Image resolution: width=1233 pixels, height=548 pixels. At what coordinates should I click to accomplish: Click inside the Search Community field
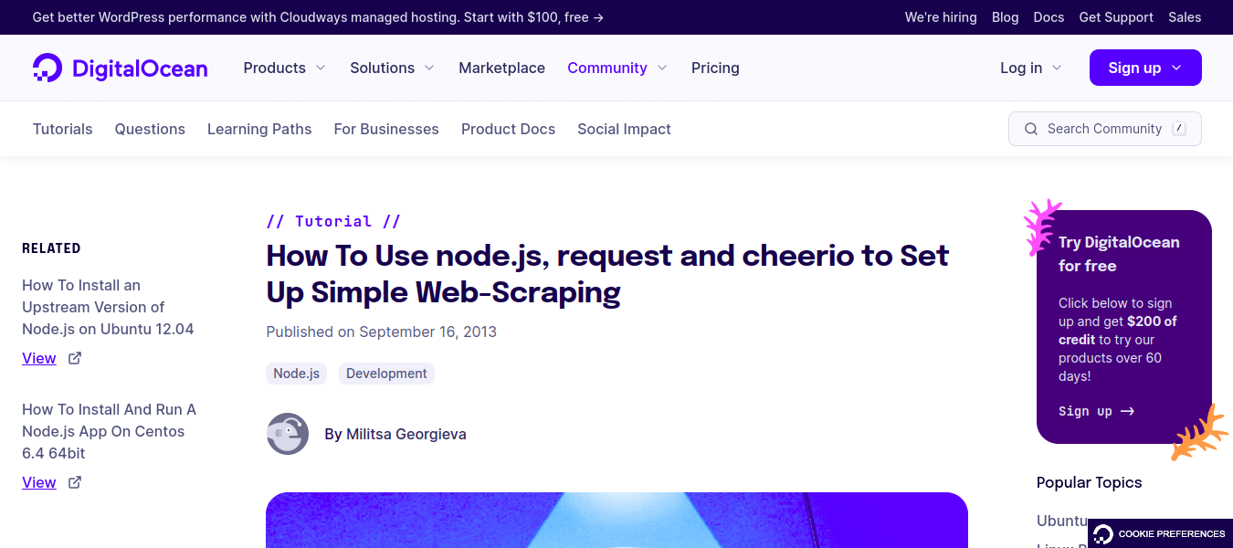click(1105, 129)
